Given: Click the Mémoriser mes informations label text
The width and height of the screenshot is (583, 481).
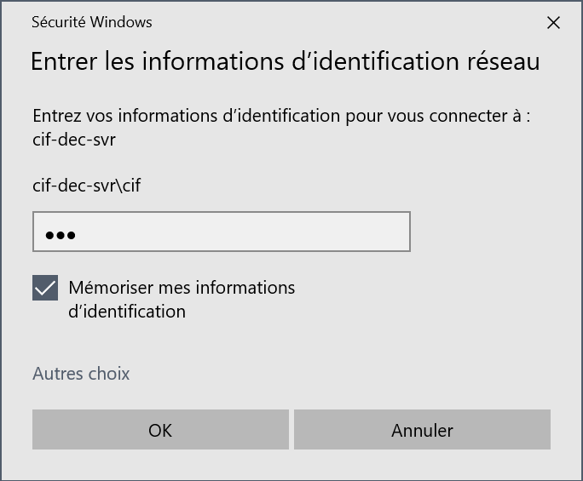Looking at the screenshot, I should [x=182, y=288].
